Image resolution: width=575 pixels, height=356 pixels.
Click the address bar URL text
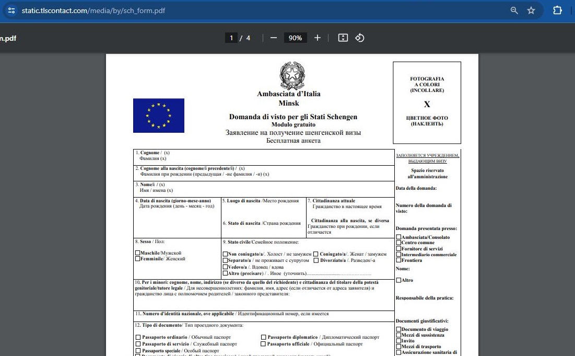pos(94,10)
